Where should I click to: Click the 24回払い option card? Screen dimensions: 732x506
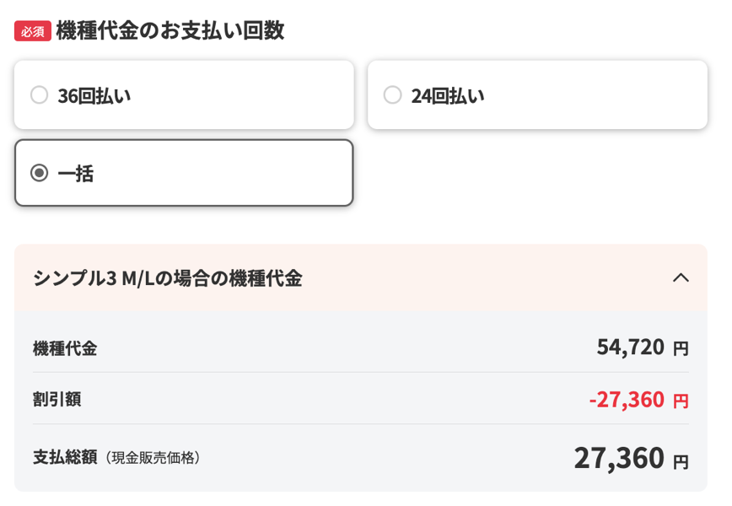536,95
